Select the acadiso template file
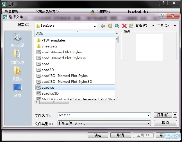Viewport: 182px width, 142px height. pyautogui.click(x=75, y=87)
